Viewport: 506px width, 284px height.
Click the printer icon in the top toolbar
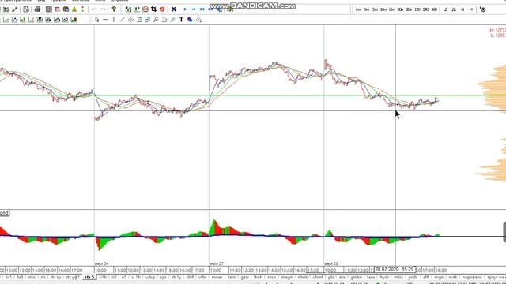37,9
